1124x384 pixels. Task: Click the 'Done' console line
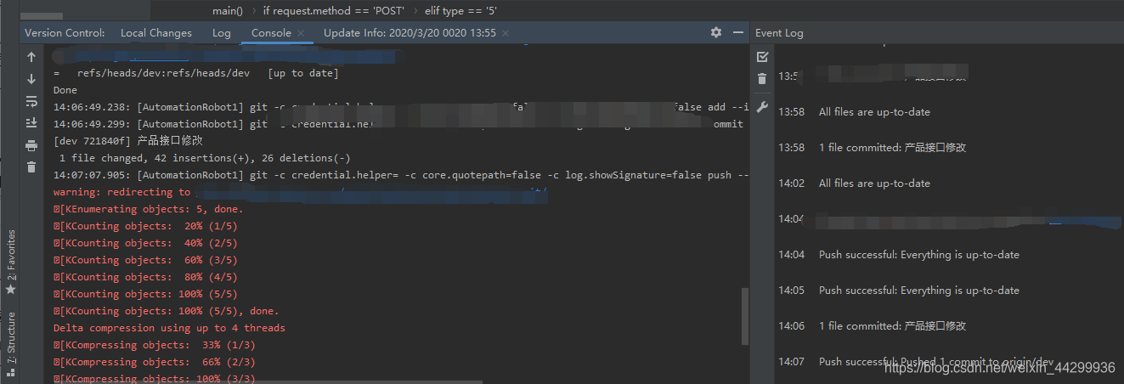tap(65, 90)
